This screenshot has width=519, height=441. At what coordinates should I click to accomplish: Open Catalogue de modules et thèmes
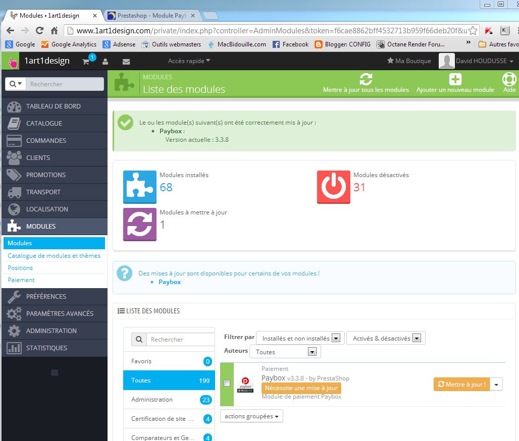click(54, 256)
